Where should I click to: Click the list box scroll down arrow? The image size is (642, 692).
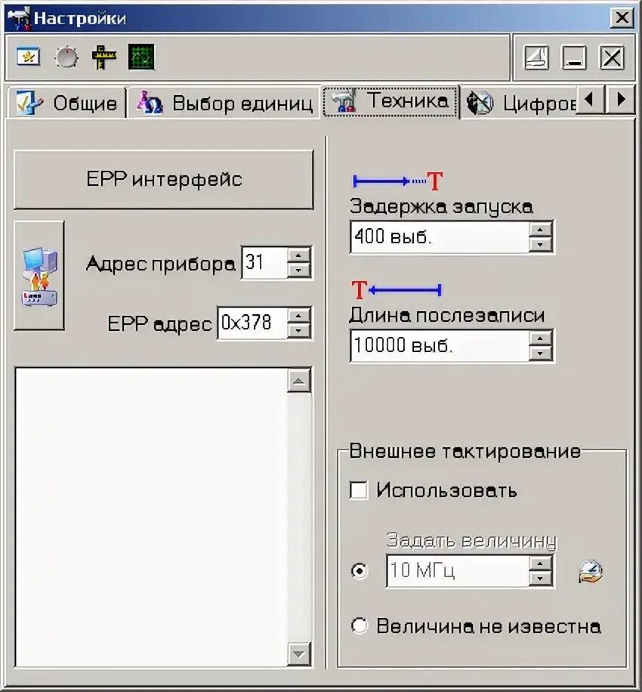[298, 654]
